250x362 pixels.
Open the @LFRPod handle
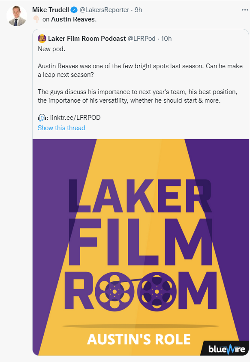click(142, 39)
